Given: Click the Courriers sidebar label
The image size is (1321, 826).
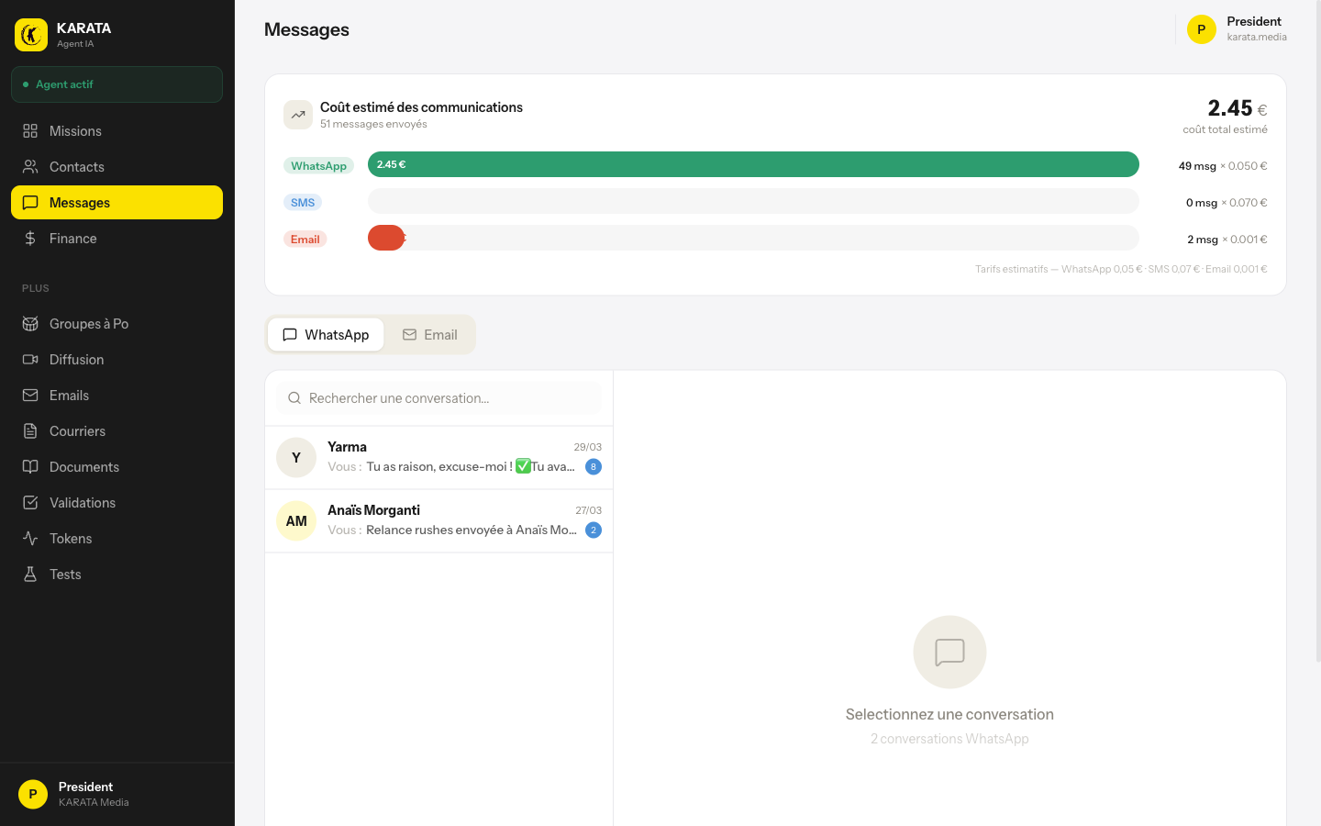Looking at the screenshot, I should (77, 431).
